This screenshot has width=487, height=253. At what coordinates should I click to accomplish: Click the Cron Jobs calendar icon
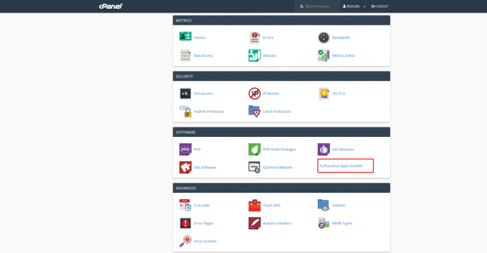tap(185, 205)
